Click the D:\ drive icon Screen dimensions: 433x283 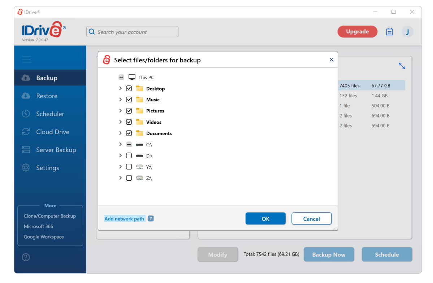[140, 156]
